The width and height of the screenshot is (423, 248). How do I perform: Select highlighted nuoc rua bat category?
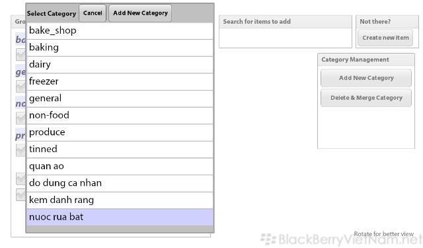[x=120, y=217]
